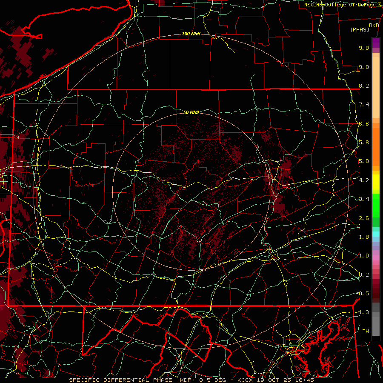Click the bright yellow color scale segment

point(376,182)
